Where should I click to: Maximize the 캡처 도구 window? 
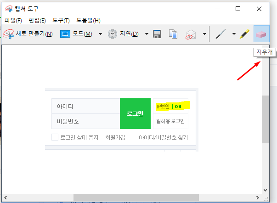(238, 9)
